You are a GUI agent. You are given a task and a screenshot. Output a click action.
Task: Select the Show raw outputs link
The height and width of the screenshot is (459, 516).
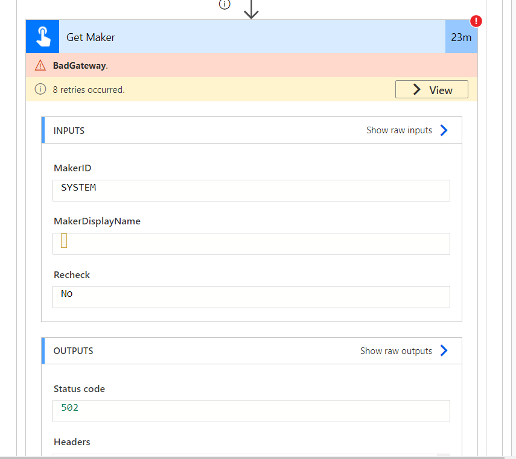[397, 350]
